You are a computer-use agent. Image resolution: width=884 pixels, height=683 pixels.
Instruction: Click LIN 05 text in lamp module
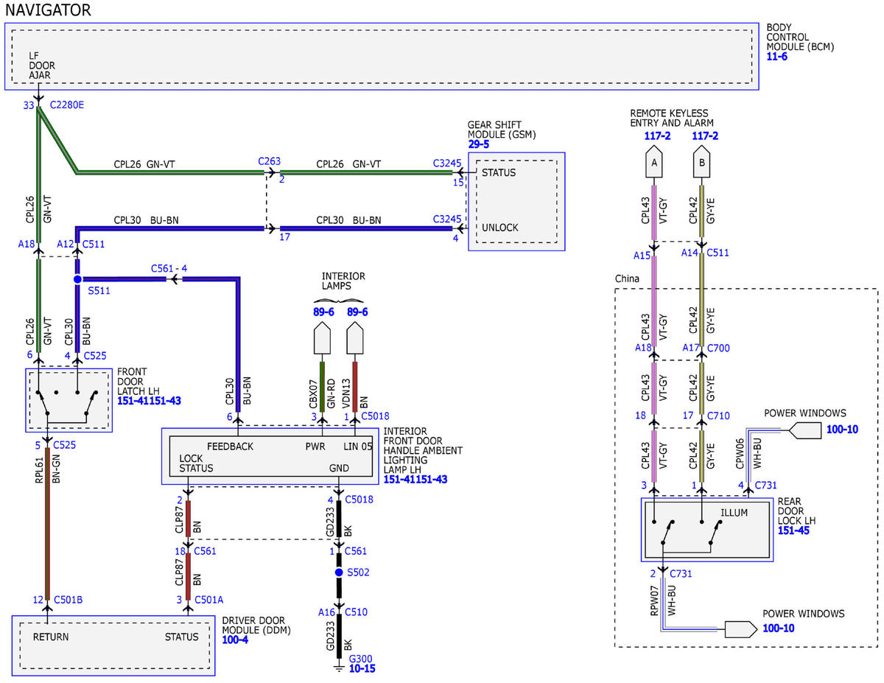(359, 446)
